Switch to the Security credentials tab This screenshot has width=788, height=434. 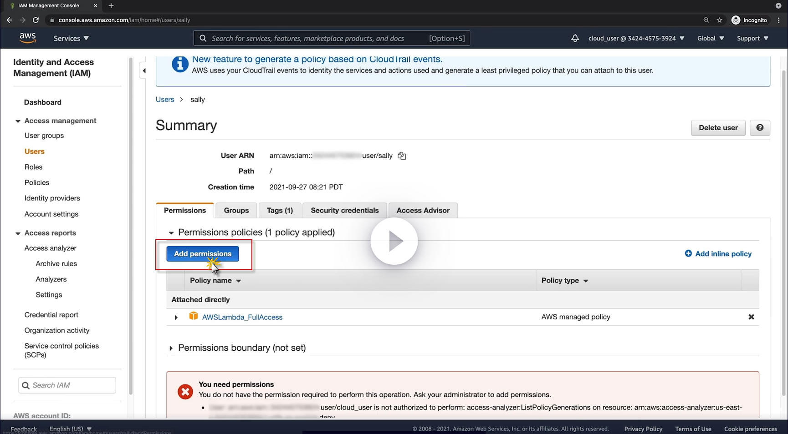tap(344, 211)
